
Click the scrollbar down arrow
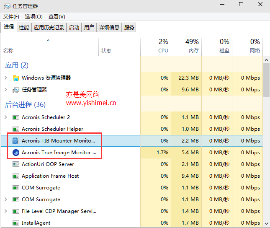pos(266,224)
